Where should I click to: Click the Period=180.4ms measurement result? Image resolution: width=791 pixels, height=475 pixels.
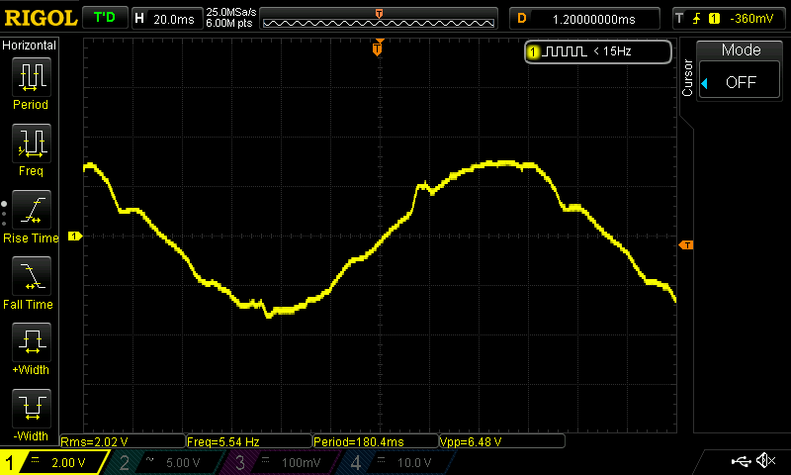(x=376, y=441)
